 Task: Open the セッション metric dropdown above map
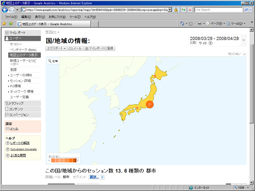click(x=244, y=54)
